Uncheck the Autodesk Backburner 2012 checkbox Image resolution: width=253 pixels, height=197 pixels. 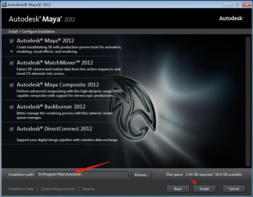click(x=12, y=107)
